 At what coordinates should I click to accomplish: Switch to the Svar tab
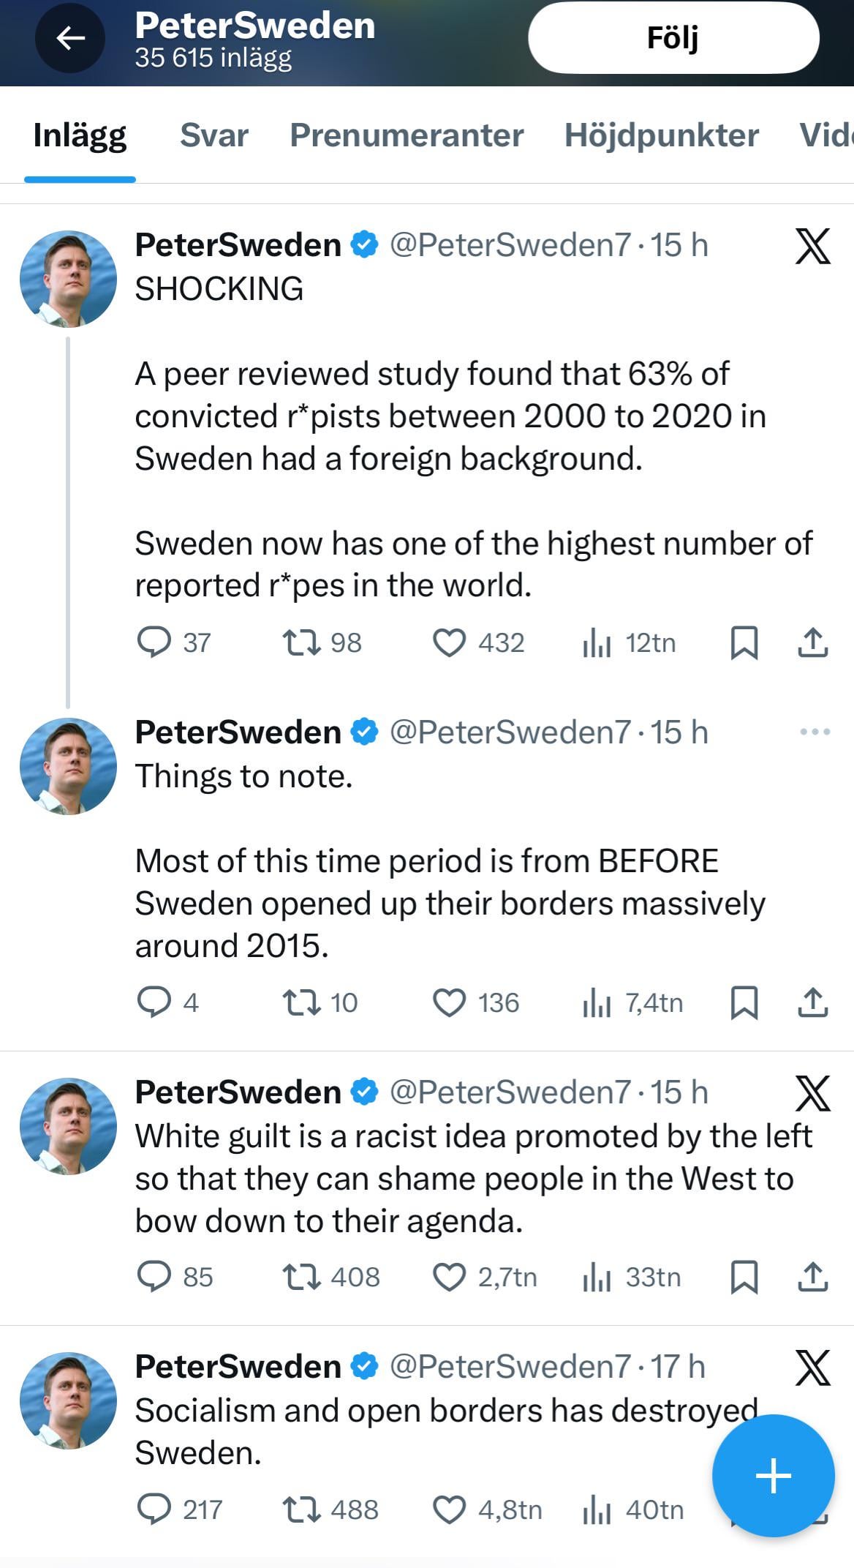(213, 135)
